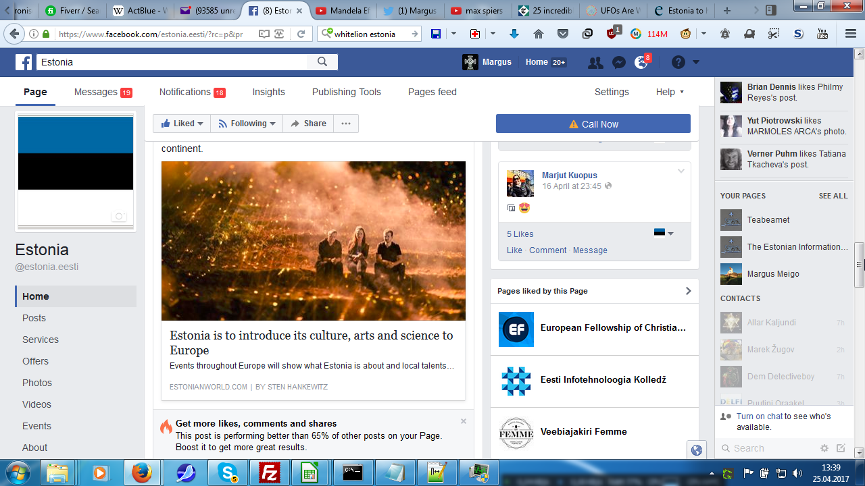Screen dimensions: 865x486
Task: Expand options chevron on Marjut Kuopus post
Action: (x=681, y=171)
